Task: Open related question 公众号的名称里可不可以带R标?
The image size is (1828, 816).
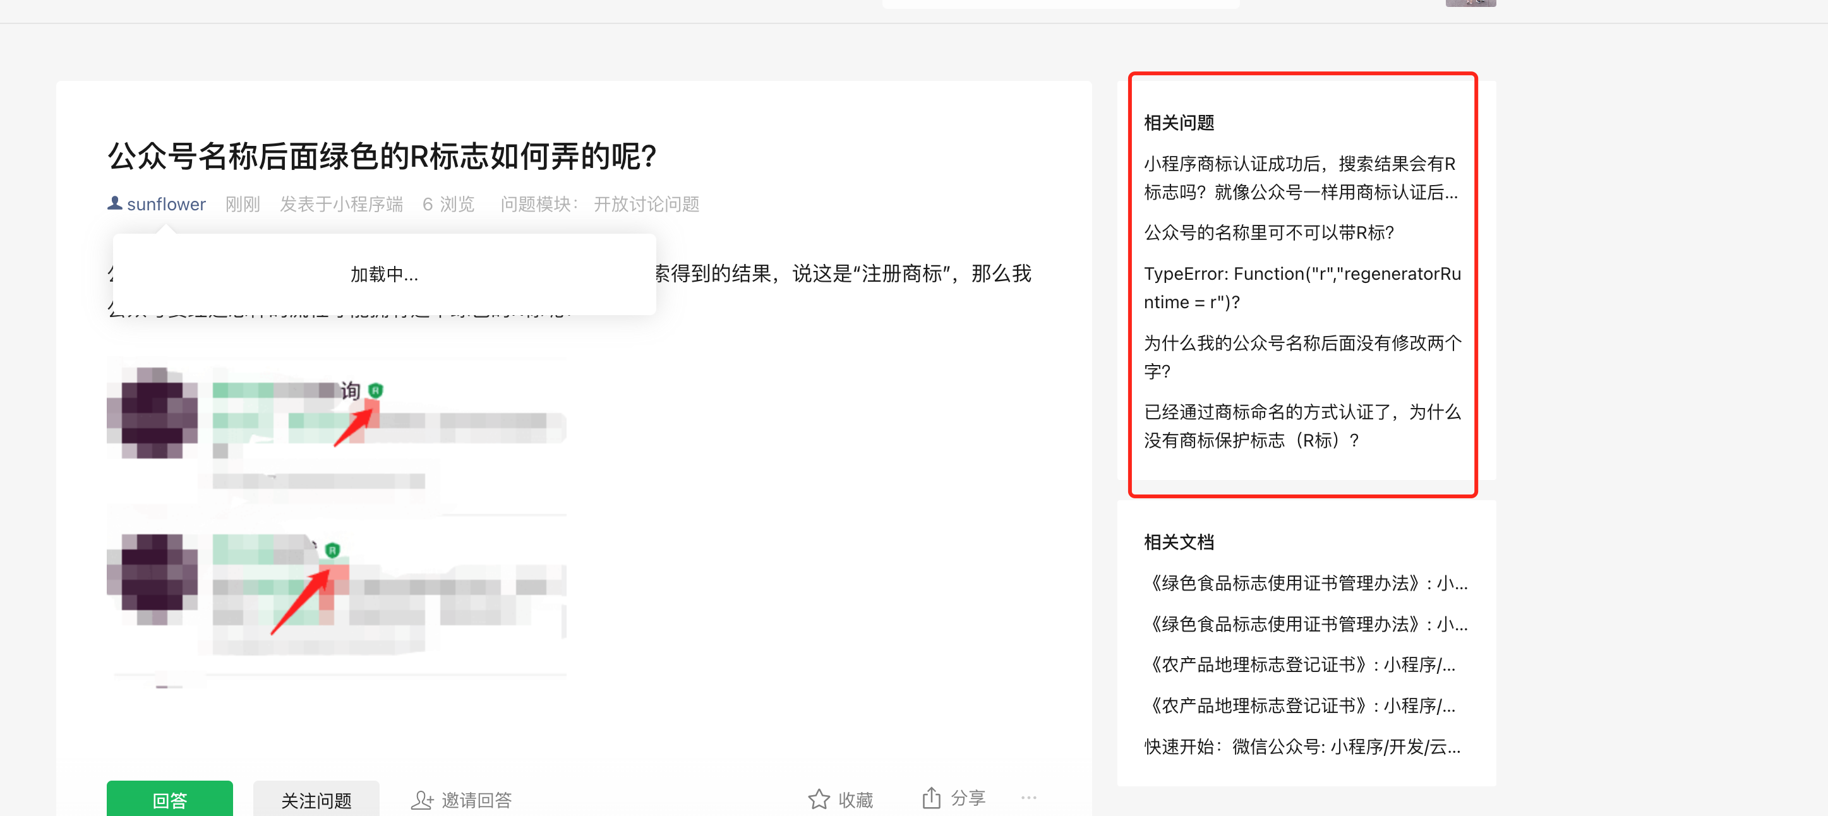Action: 1268,233
